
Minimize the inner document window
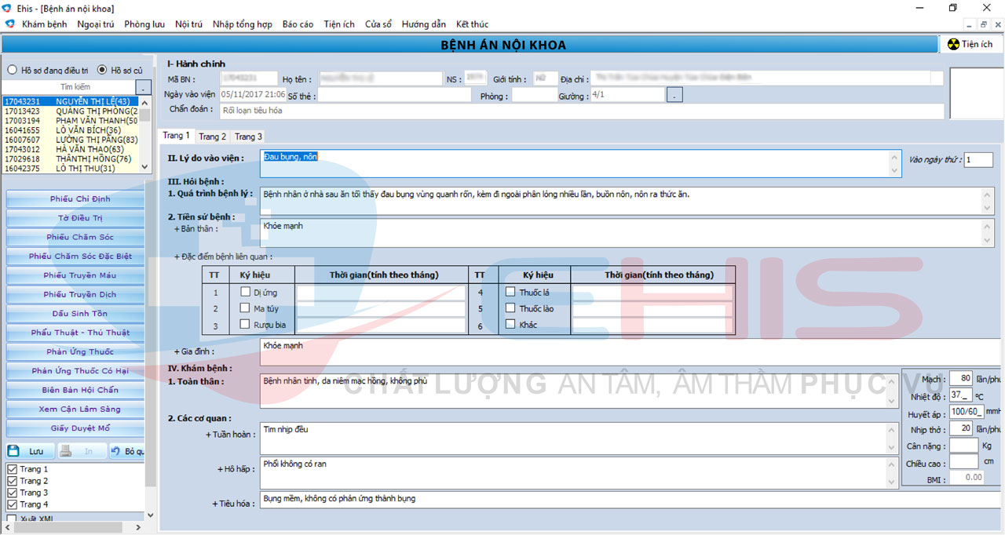tap(970, 24)
